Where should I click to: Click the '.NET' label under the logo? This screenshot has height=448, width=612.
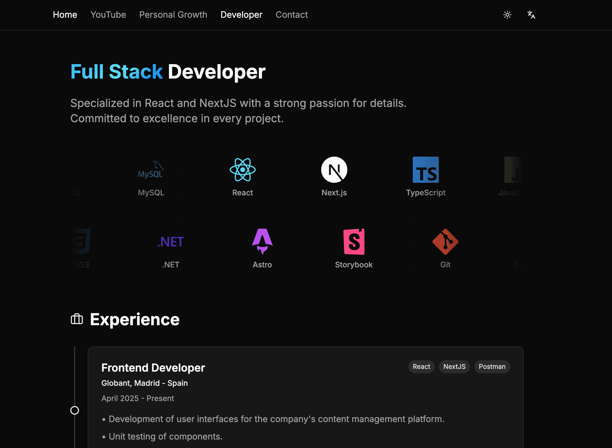point(171,265)
